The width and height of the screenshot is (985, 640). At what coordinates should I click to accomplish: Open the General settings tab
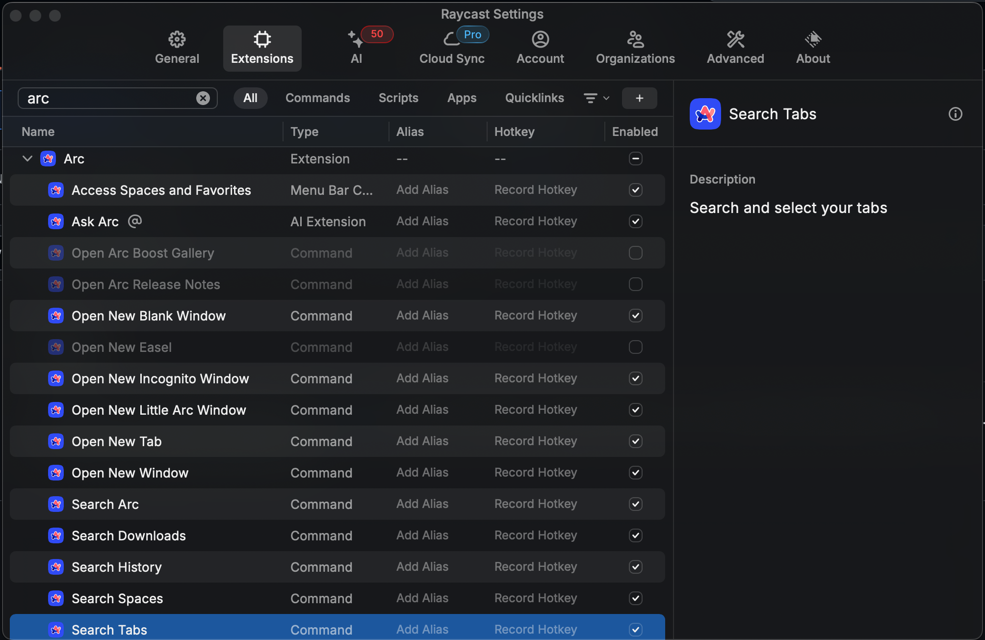click(177, 48)
